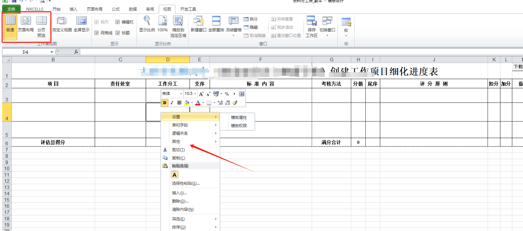
Task: Click the format painter brush in mini toolbar
Action: click(x=235, y=103)
